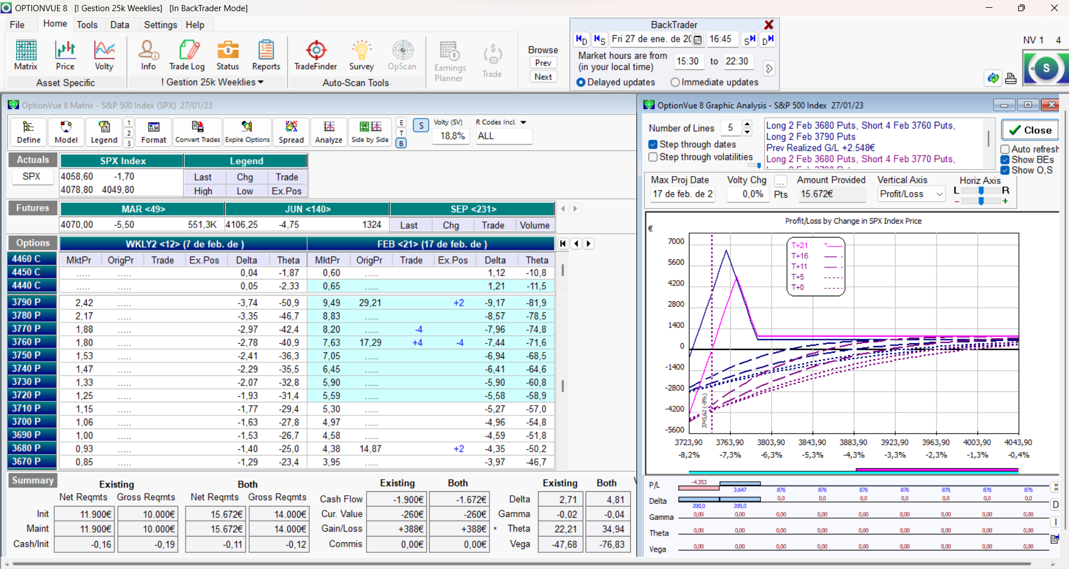1069x569 pixels.
Task: Open the Volty chart icon
Action: (104, 55)
